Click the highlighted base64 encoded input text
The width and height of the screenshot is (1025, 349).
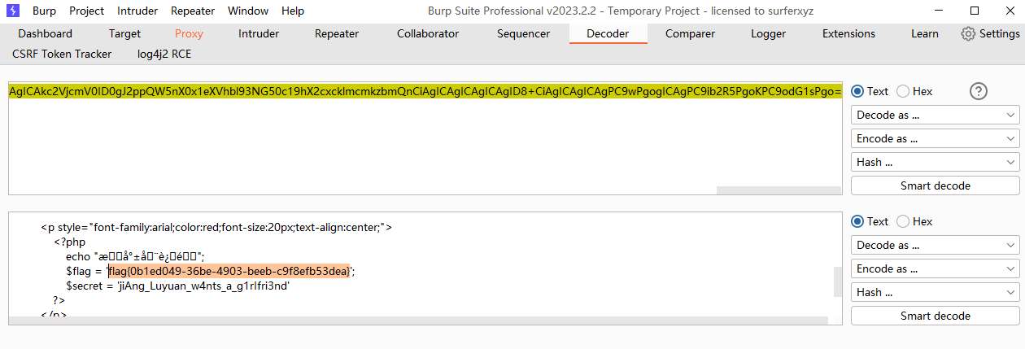[x=425, y=91]
